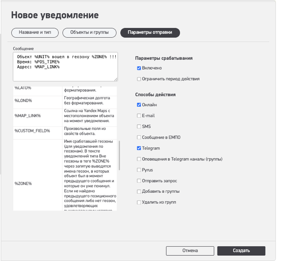Check Удалить из групп option
This screenshot has height=261, width=282.
(139, 202)
